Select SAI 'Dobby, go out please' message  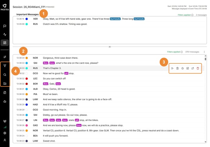coord(109,115)
